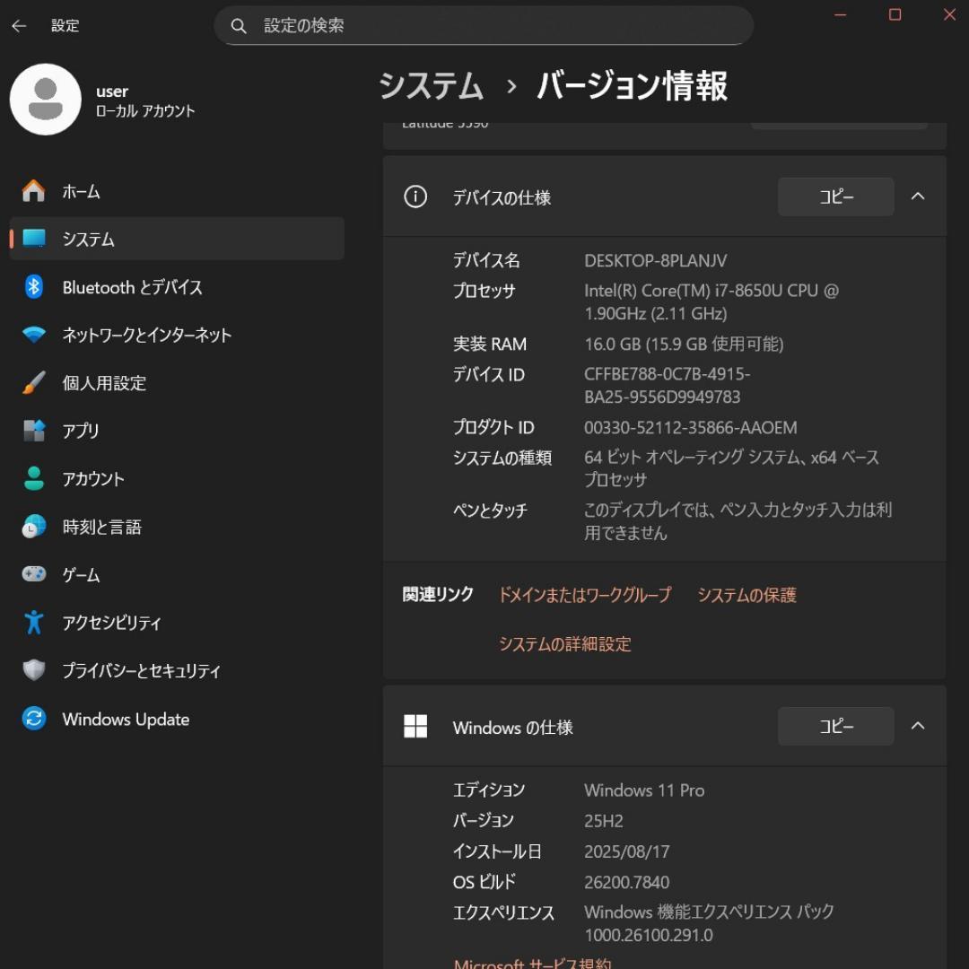Click processor value Intel Core i7-8650U
Screen dimensions: 969x969
click(x=711, y=301)
